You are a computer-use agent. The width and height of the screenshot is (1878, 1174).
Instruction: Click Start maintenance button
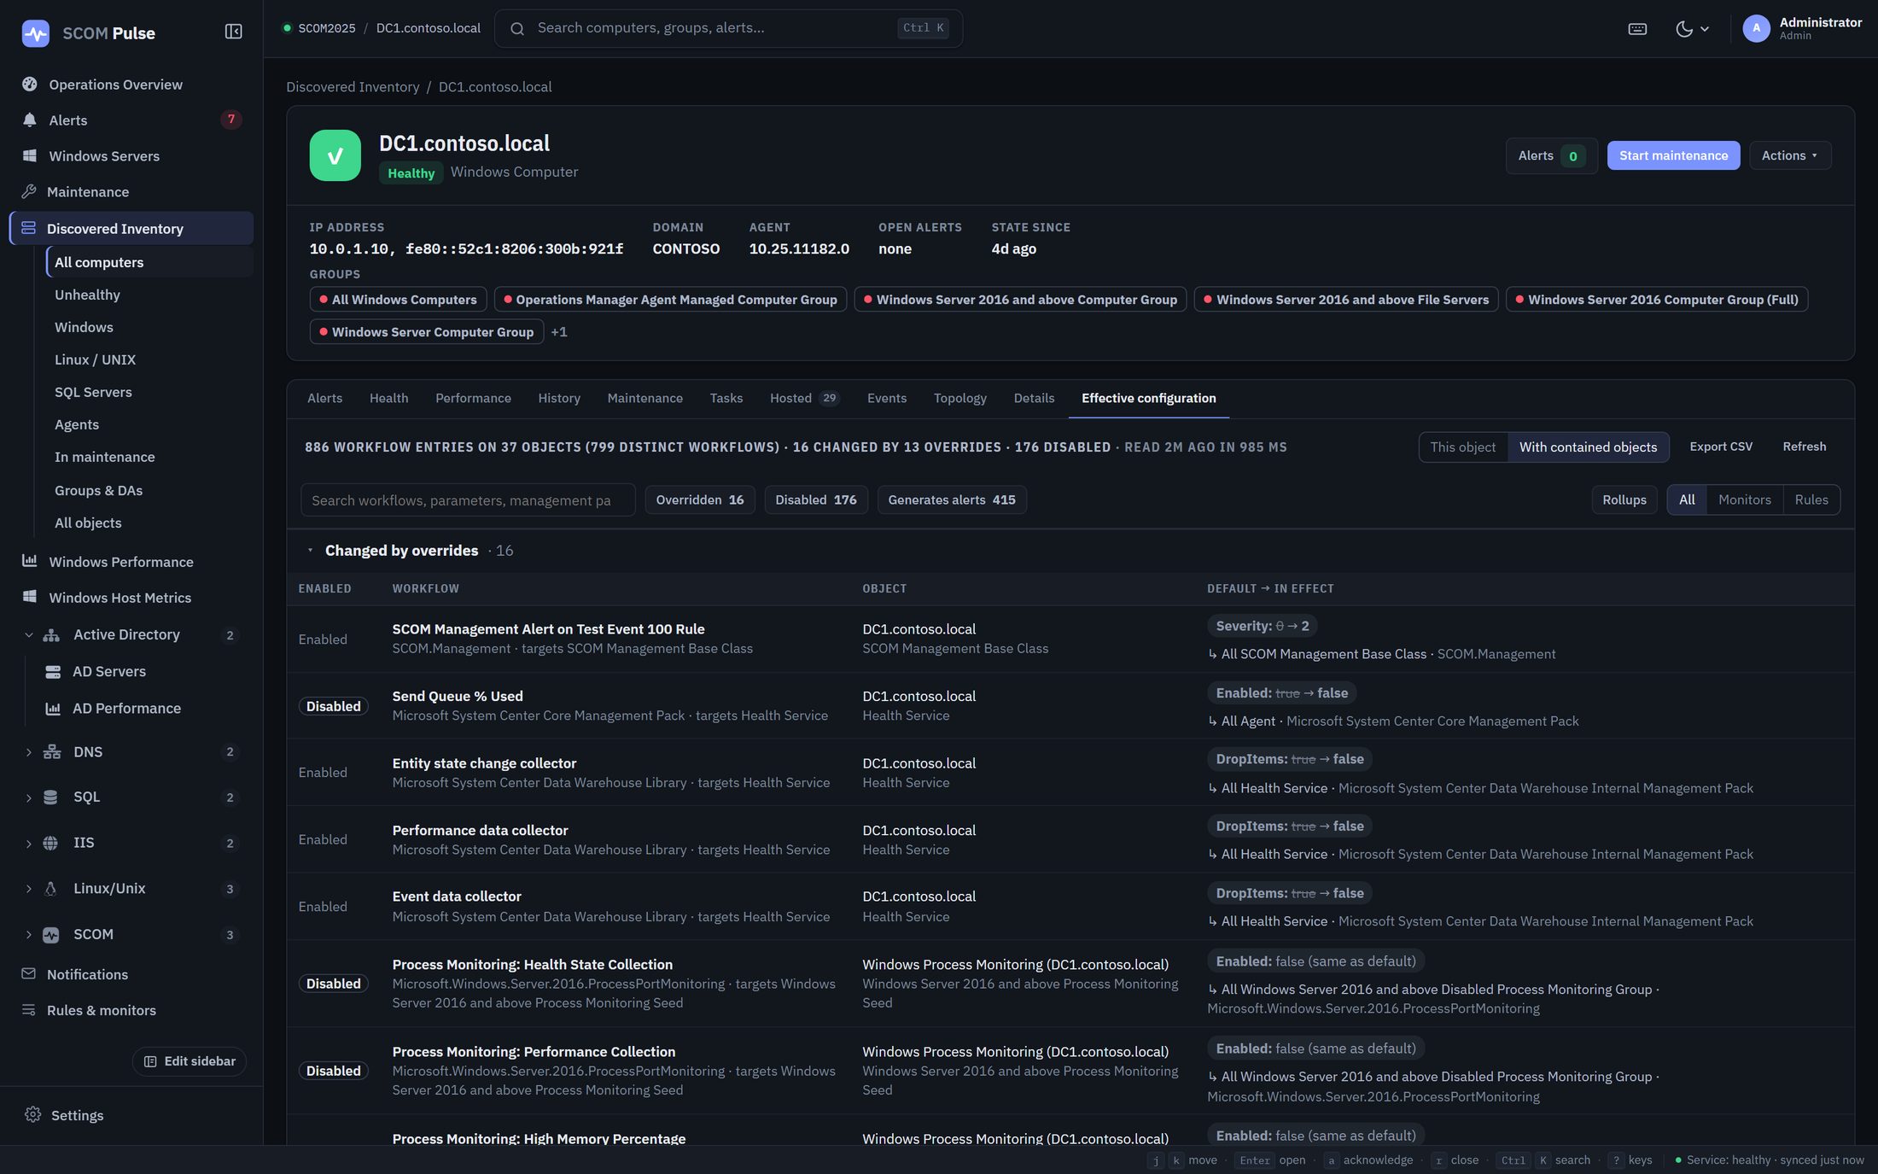1673,155
